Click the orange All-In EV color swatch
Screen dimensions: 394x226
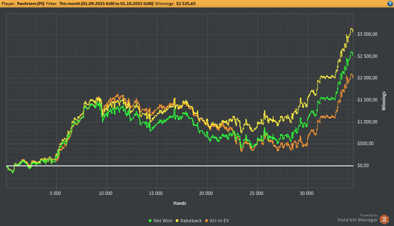pyautogui.click(x=207, y=221)
